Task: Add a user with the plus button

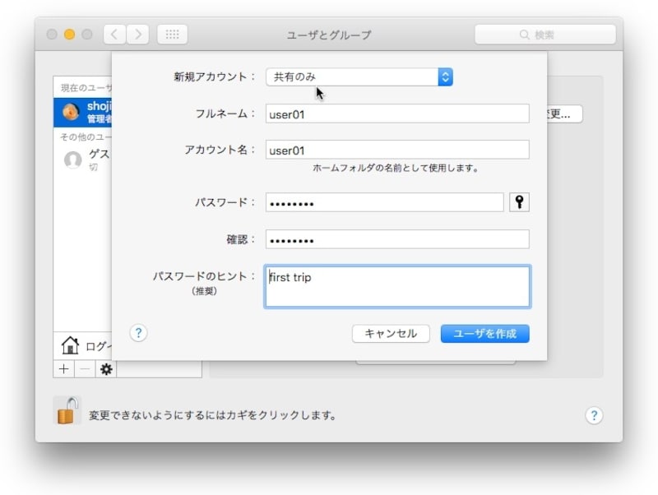Action: tap(64, 369)
